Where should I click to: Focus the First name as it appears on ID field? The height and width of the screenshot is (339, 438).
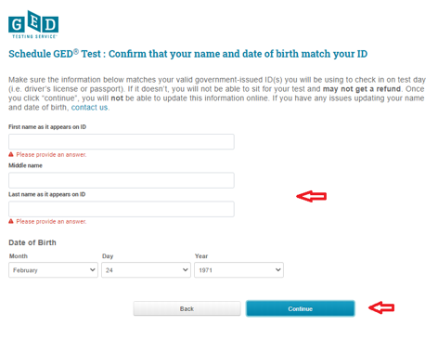[122, 142]
